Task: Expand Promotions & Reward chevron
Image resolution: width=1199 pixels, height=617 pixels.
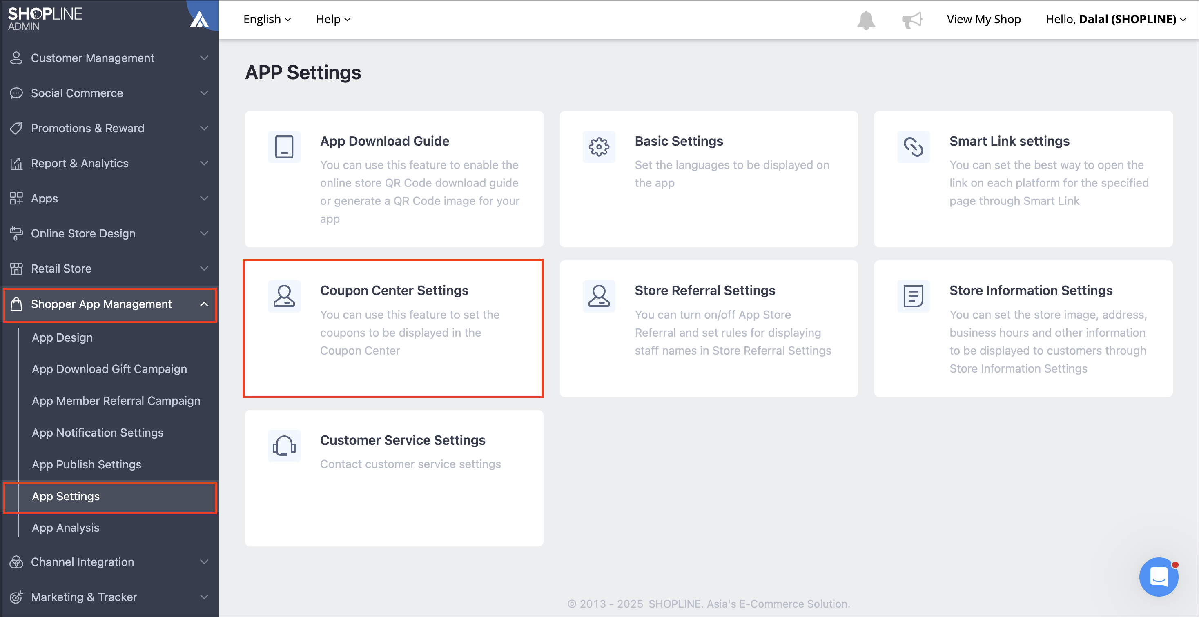Action: 204,128
